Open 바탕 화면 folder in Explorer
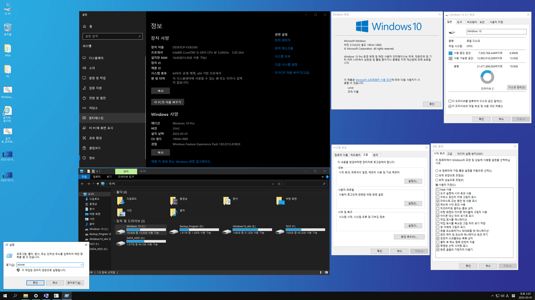535x300 pixels. pos(287,201)
